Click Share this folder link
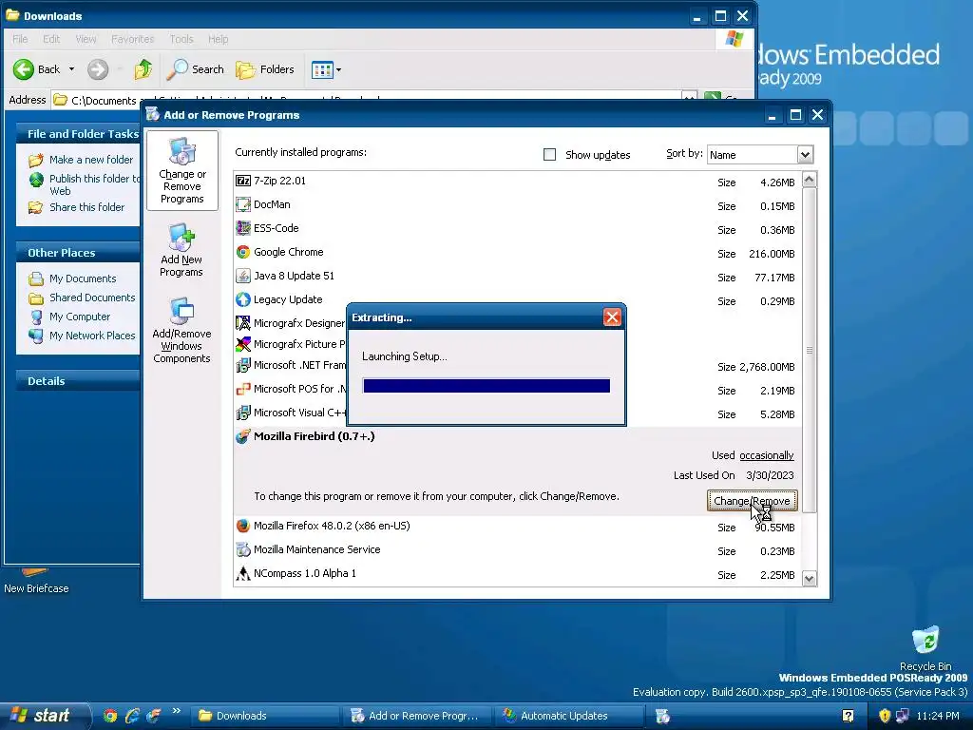 pyautogui.click(x=86, y=207)
